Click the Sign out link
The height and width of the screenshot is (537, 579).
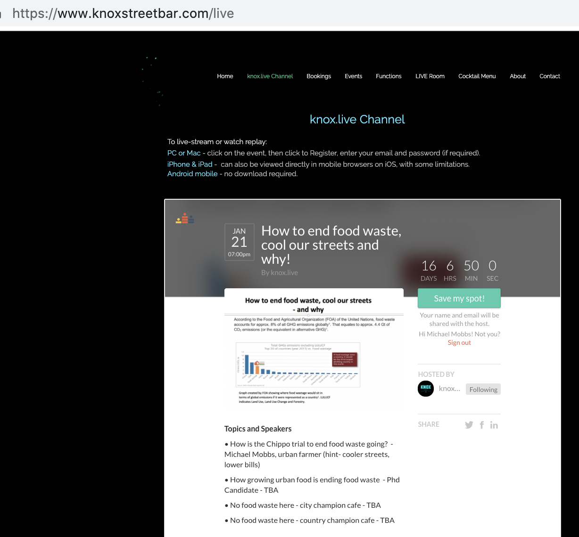point(459,342)
